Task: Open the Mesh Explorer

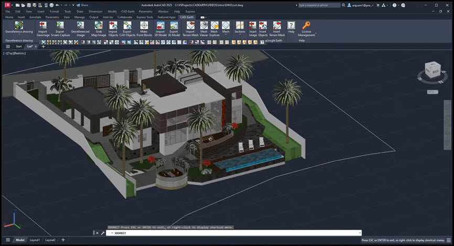Action: [x=214, y=29]
